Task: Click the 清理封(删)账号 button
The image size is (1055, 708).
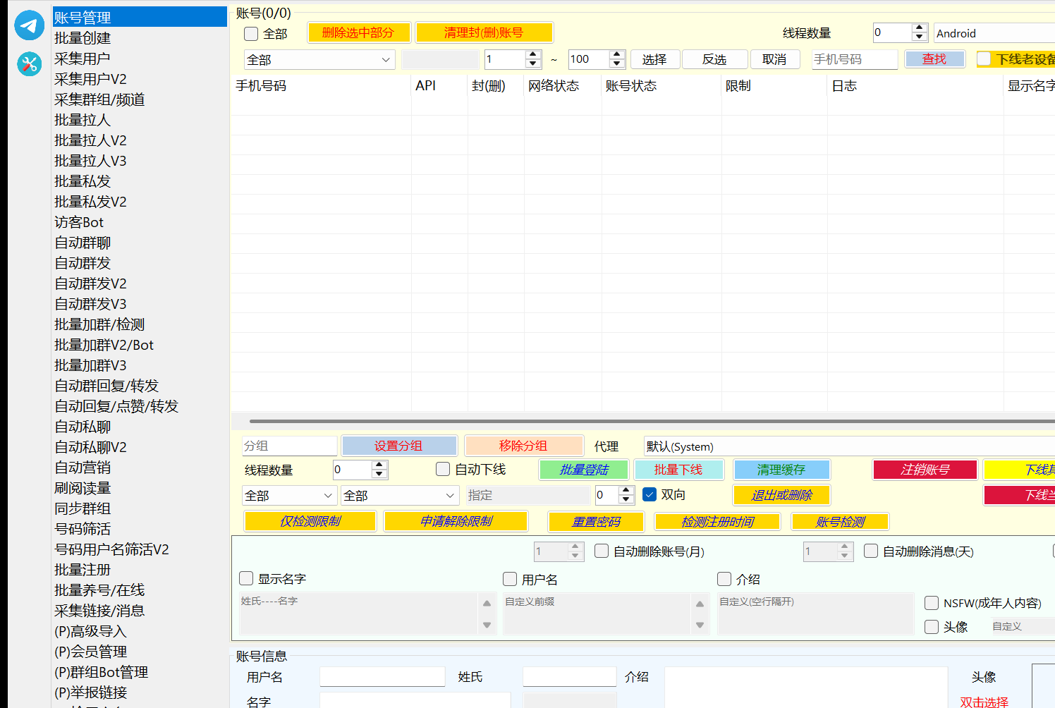Action: [x=484, y=32]
